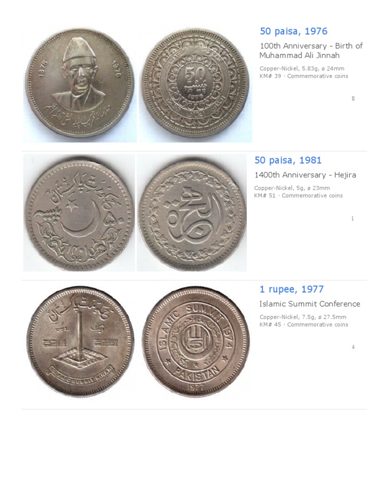Click "Copper-Nickel, 7.5g, ø 27.5mm" specification
Viewport: 371px width, 495px height.
pos(303,317)
